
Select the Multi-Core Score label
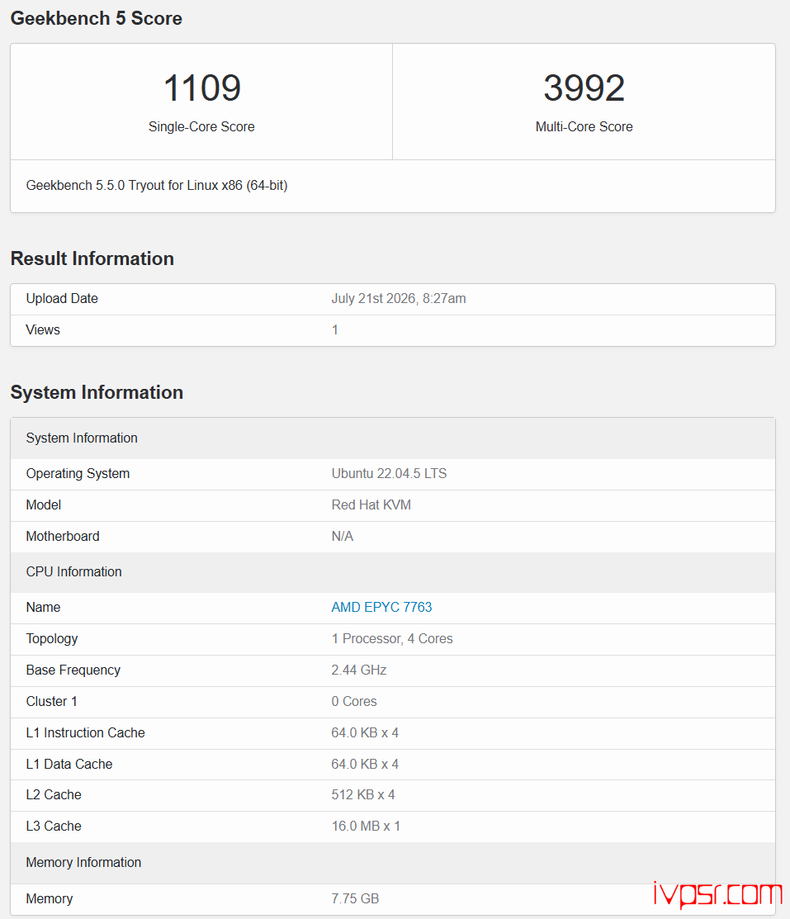coord(584,126)
